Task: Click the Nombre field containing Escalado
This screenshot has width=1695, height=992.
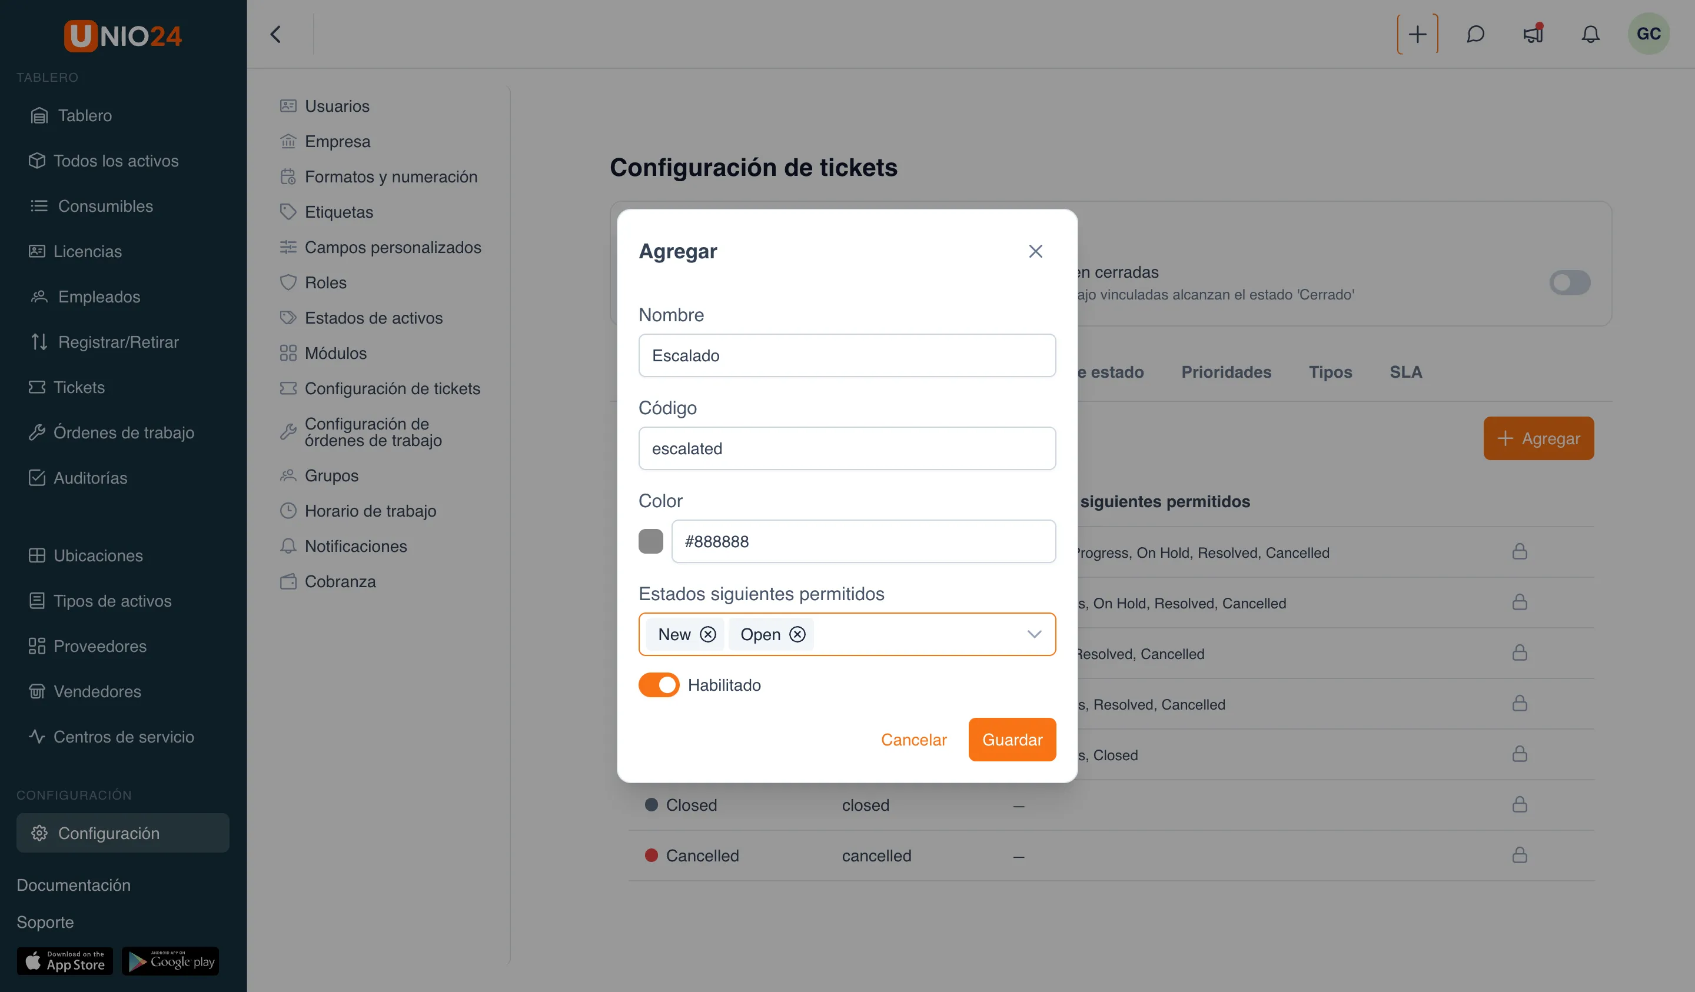Action: pos(847,356)
